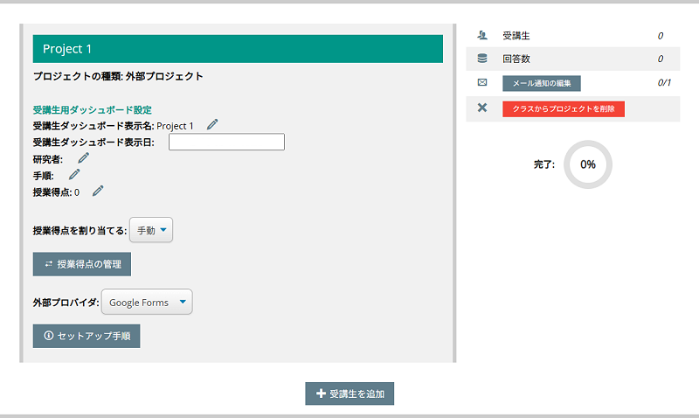The width and height of the screenshot is (699, 418).
Task: Click the 0% completion progress circle
Action: point(588,164)
